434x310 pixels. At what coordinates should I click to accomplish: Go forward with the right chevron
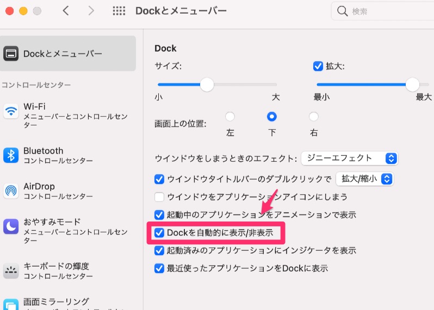91,11
